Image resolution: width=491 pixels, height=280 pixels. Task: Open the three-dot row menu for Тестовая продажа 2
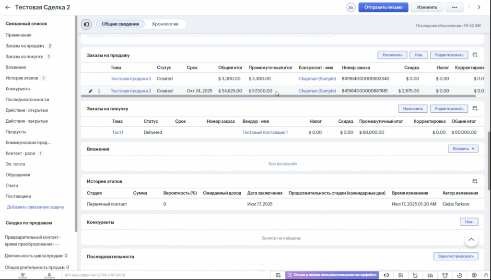[99, 91]
